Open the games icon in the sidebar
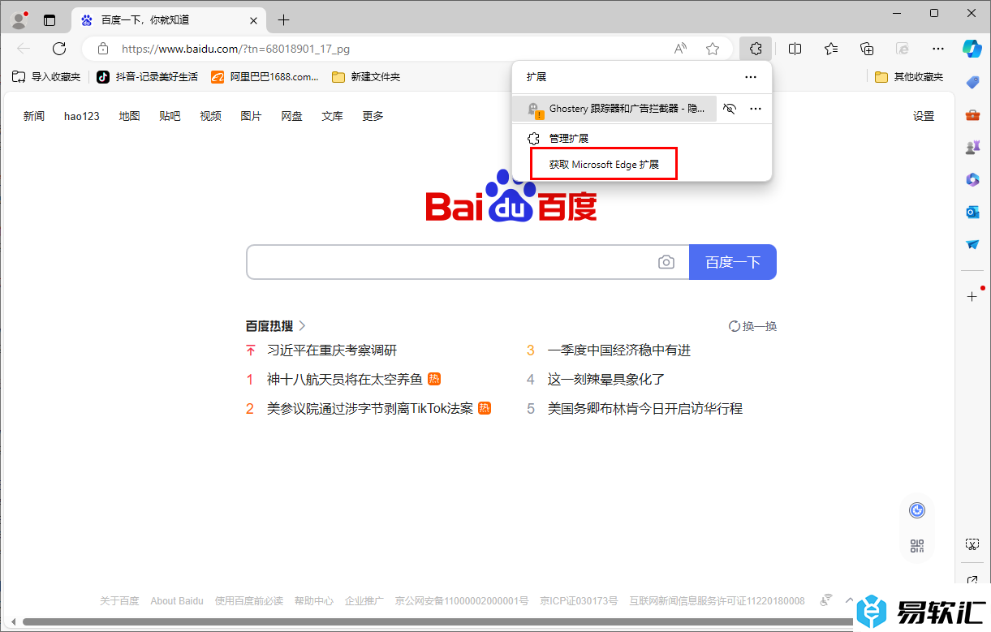Viewport: 991px width, 632px height. [972, 147]
